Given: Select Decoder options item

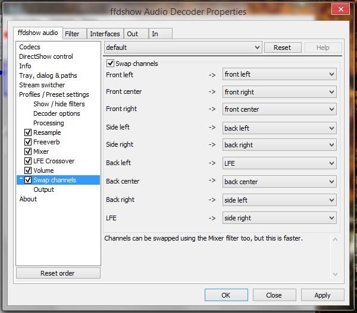Looking at the screenshot, I should pos(57,113).
